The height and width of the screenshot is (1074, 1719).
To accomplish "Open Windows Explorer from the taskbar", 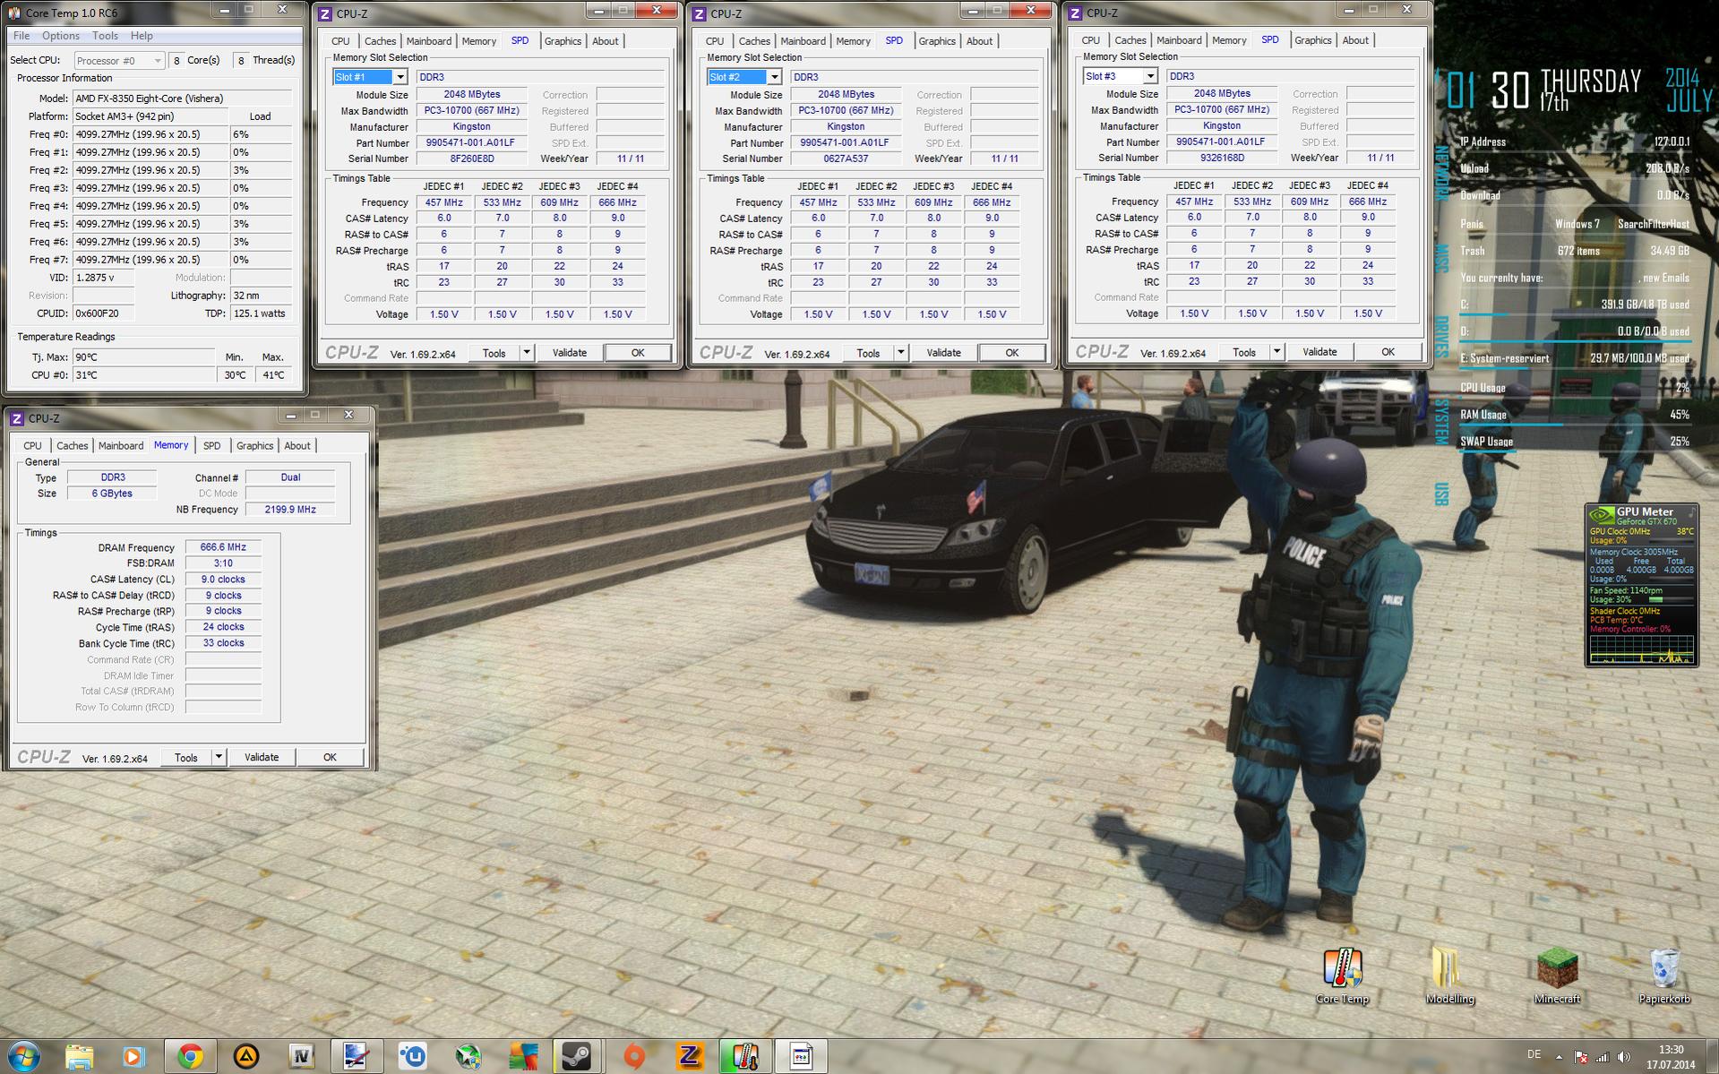I will point(79,1057).
